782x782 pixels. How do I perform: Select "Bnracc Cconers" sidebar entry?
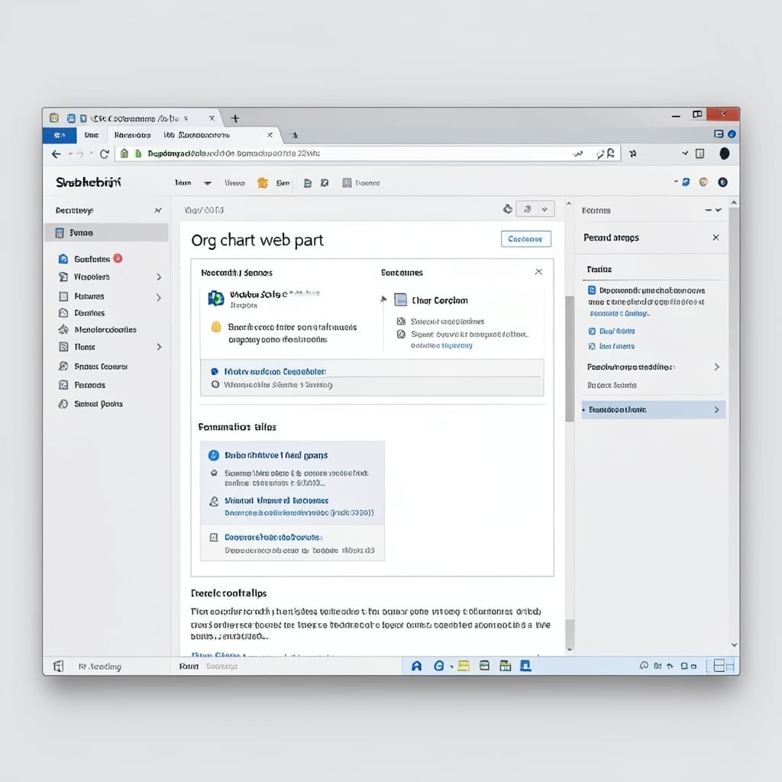[x=101, y=366]
